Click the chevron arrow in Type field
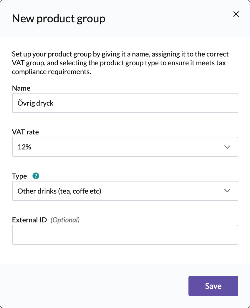This screenshot has width=250, height=308. point(227,191)
